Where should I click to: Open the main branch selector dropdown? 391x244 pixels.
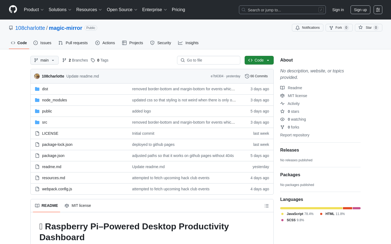click(x=45, y=60)
